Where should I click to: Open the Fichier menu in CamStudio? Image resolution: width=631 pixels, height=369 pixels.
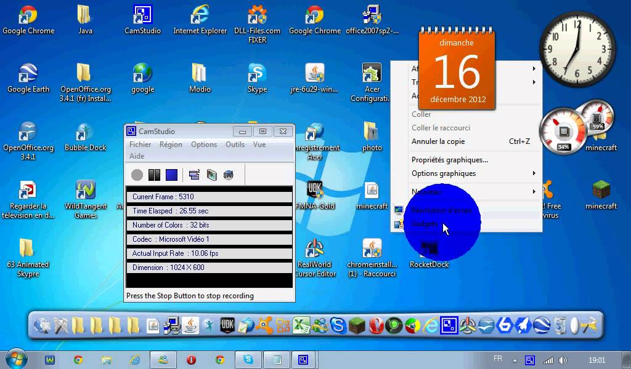(x=140, y=145)
